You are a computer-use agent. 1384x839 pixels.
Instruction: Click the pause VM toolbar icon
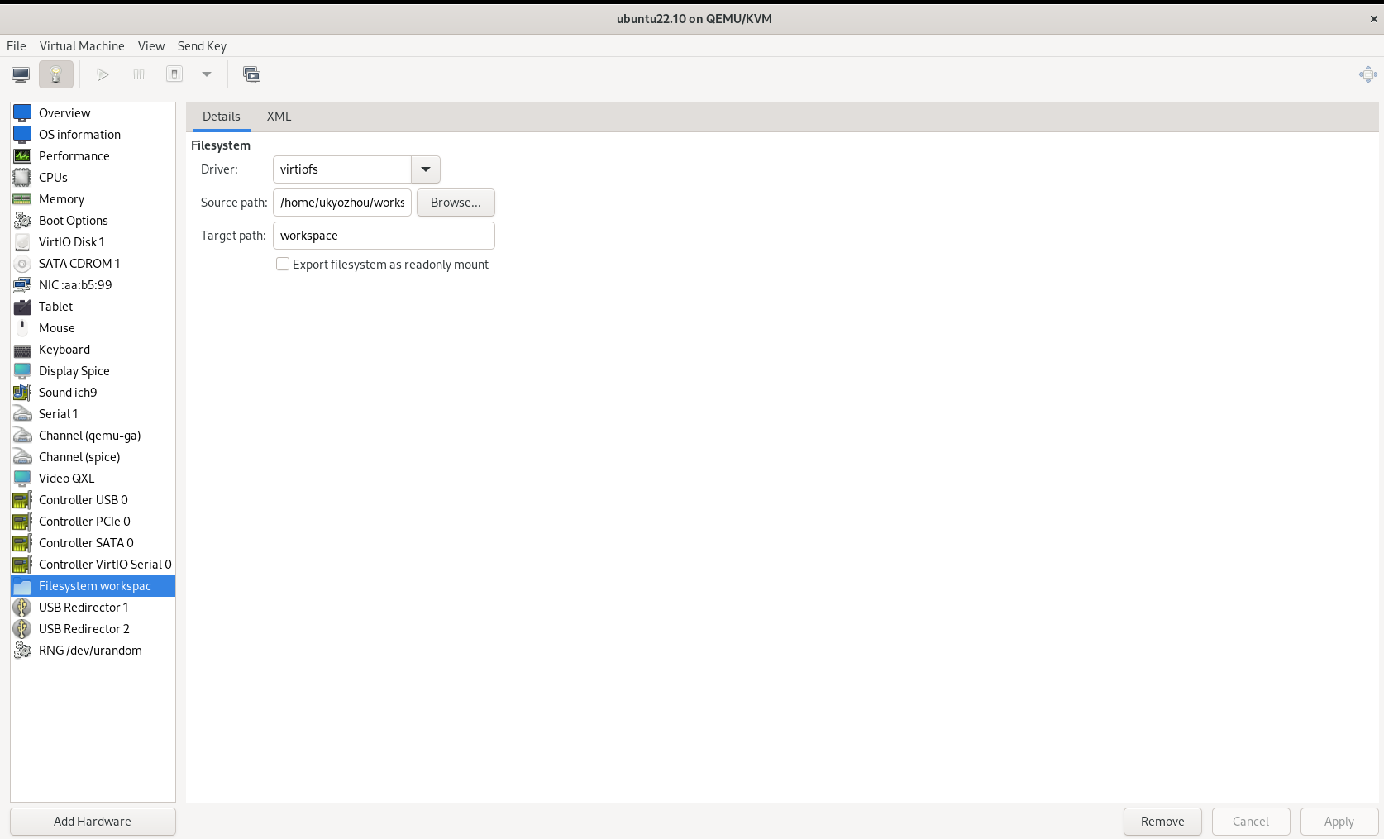coord(139,75)
